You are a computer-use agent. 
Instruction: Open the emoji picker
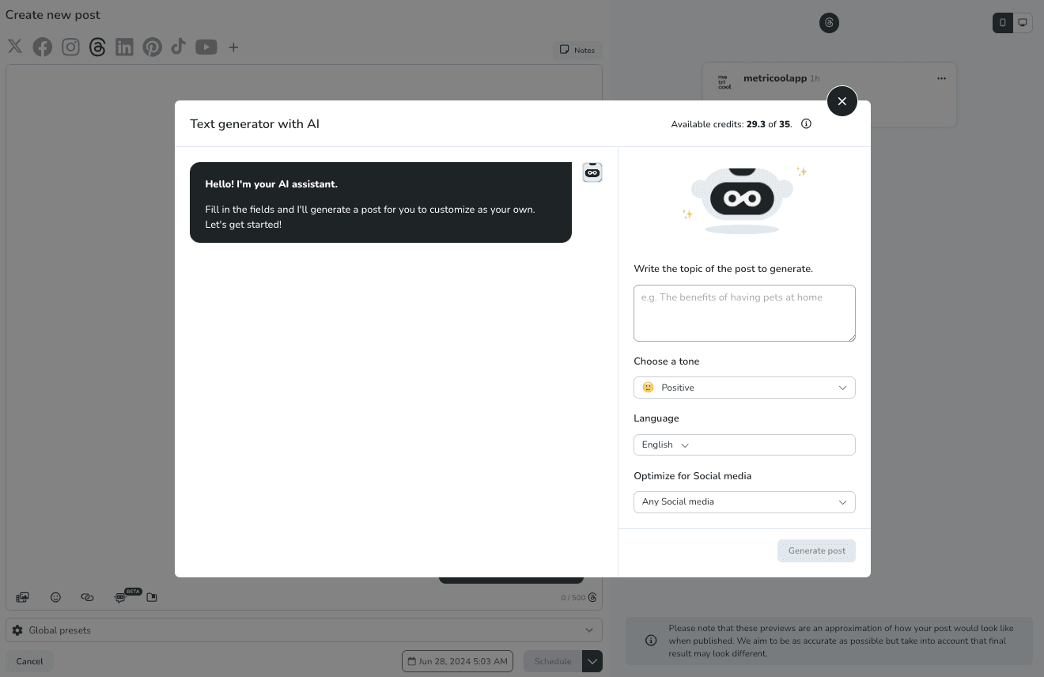[55, 597]
